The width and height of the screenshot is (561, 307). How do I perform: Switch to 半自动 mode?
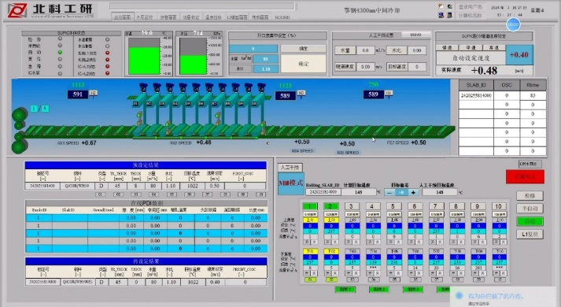[530, 209]
